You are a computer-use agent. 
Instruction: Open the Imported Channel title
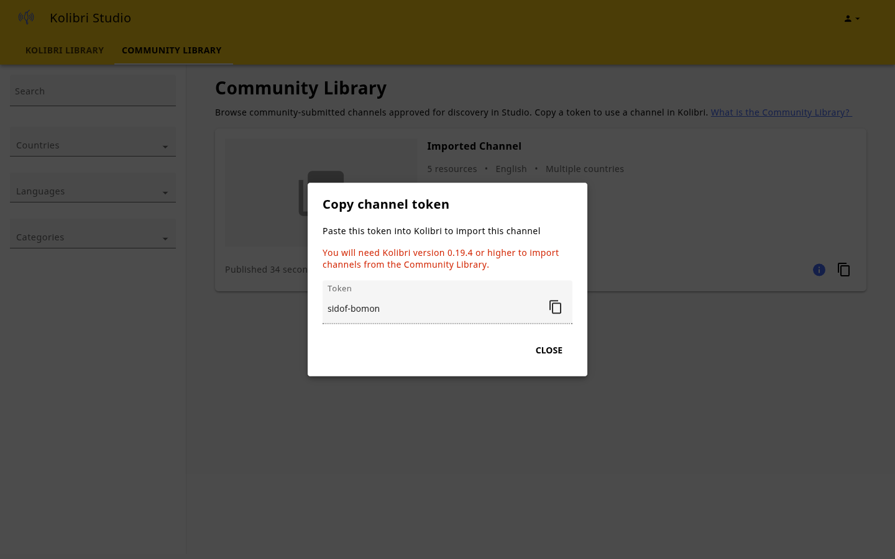(474, 147)
